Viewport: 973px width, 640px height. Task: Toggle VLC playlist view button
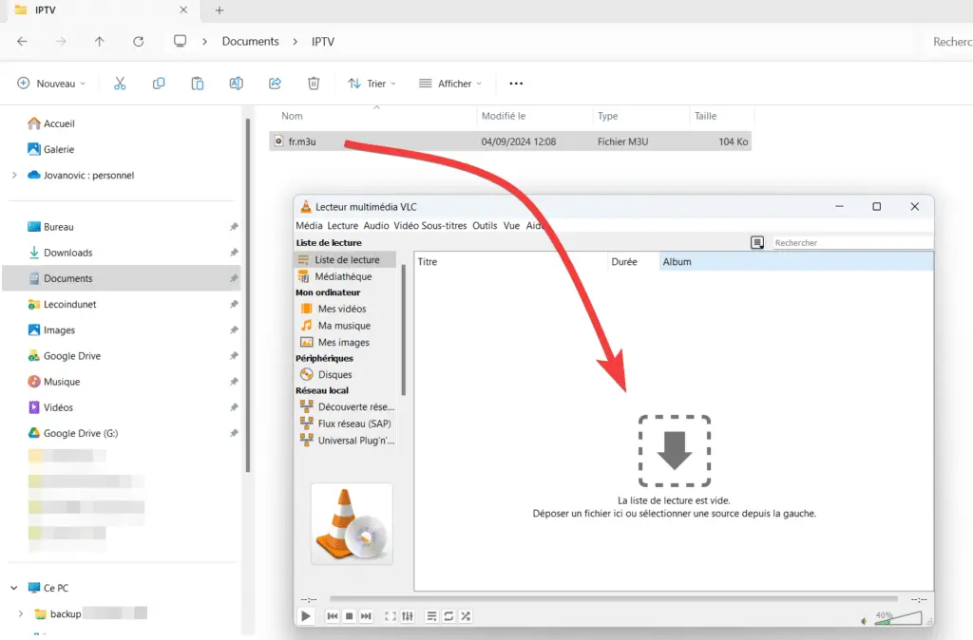431,616
